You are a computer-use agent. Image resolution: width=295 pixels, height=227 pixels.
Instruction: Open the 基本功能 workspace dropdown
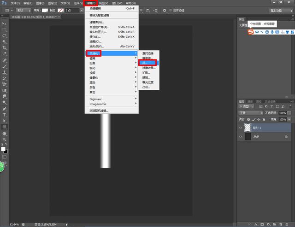[x=281, y=11]
